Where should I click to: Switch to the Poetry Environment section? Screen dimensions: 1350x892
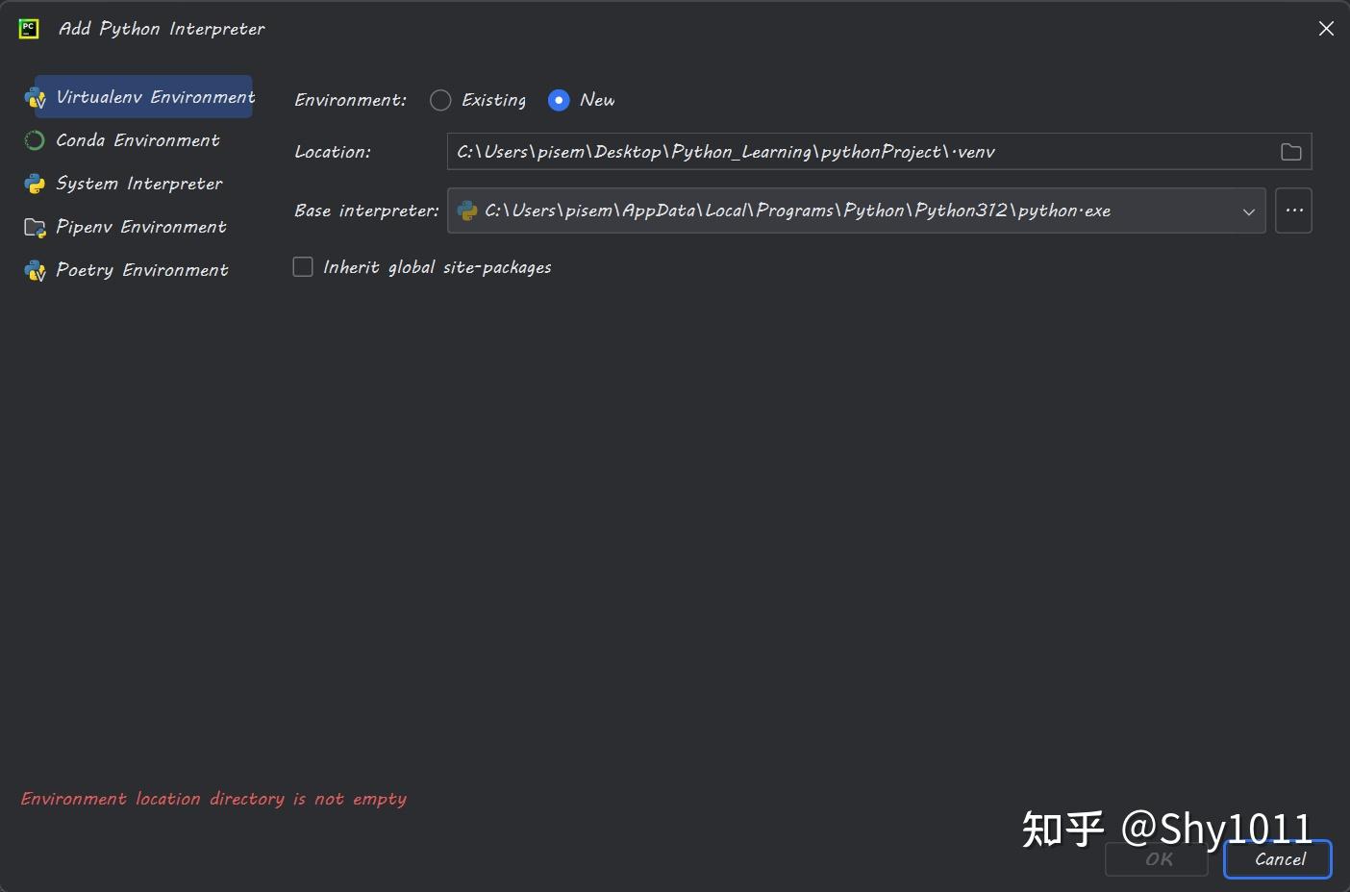coord(142,270)
